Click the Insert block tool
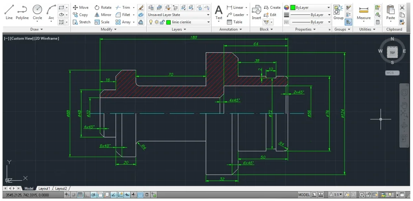 coord(256,13)
